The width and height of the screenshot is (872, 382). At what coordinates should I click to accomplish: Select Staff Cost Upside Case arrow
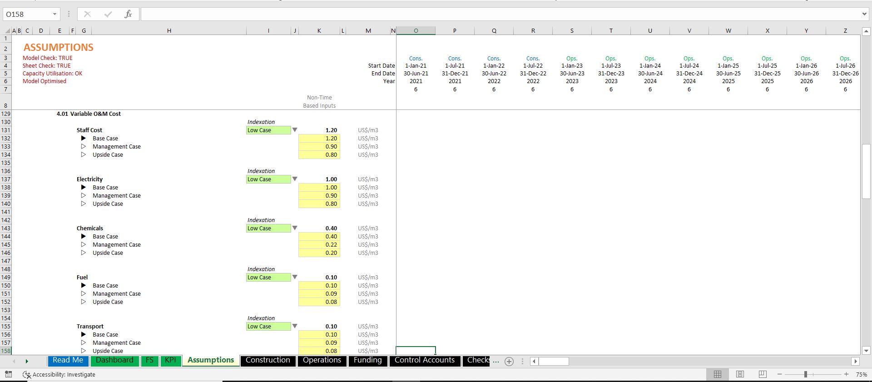84,154
